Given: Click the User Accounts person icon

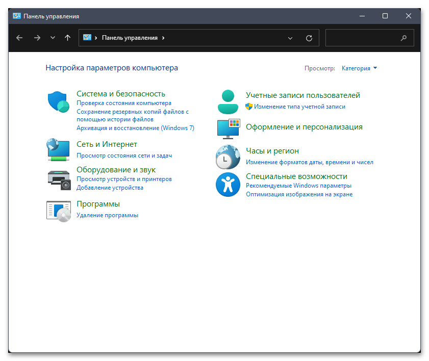Looking at the screenshot, I should click(x=228, y=101).
